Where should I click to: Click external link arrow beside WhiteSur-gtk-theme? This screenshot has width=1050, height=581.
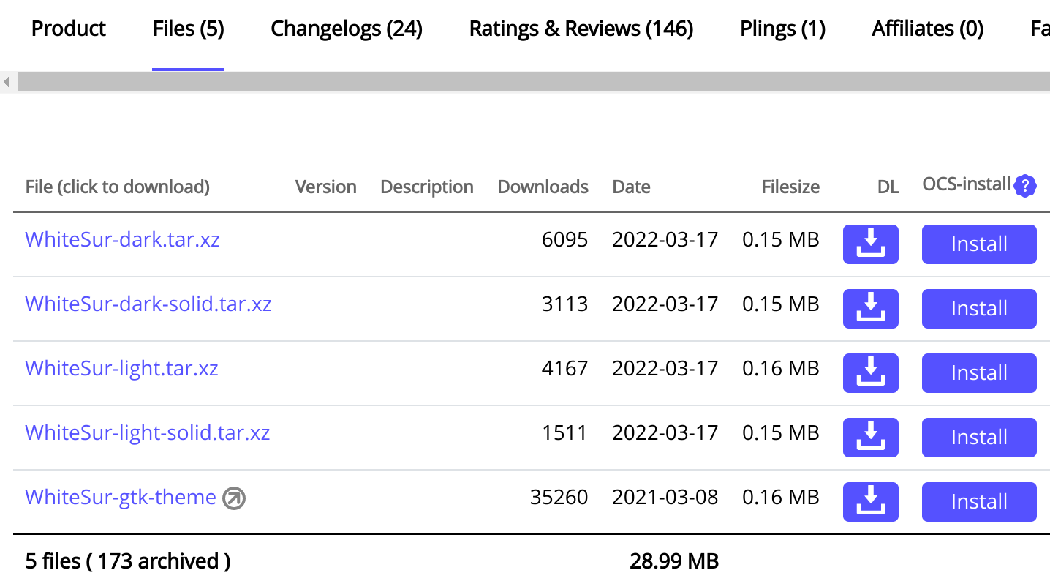234,499
